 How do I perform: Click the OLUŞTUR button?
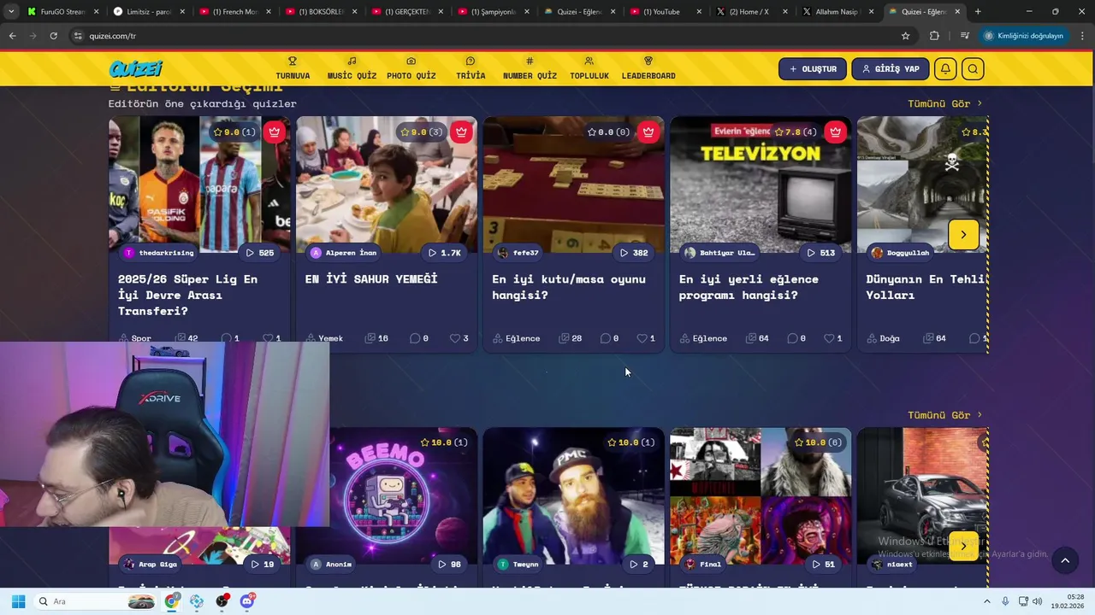813,69
